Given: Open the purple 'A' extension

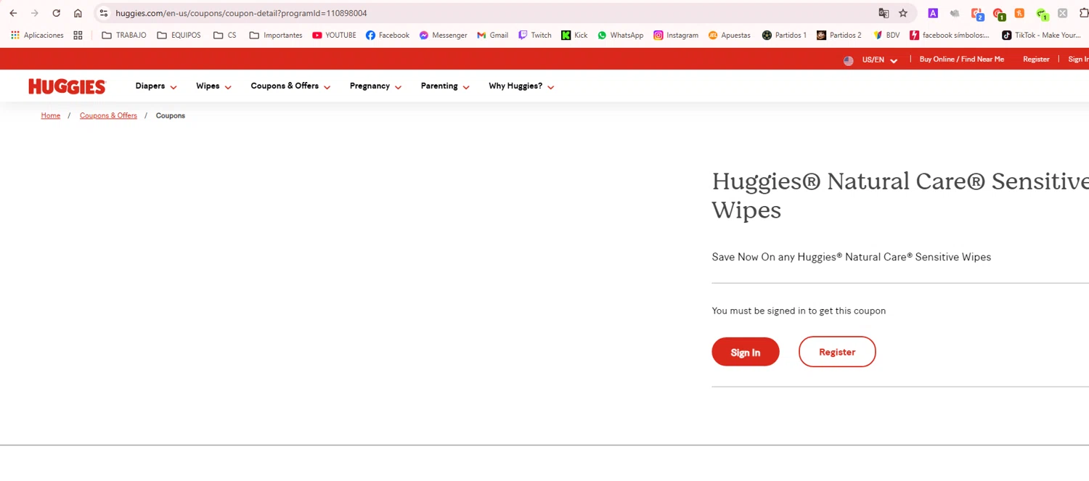Looking at the screenshot, I should pos(933,13).
